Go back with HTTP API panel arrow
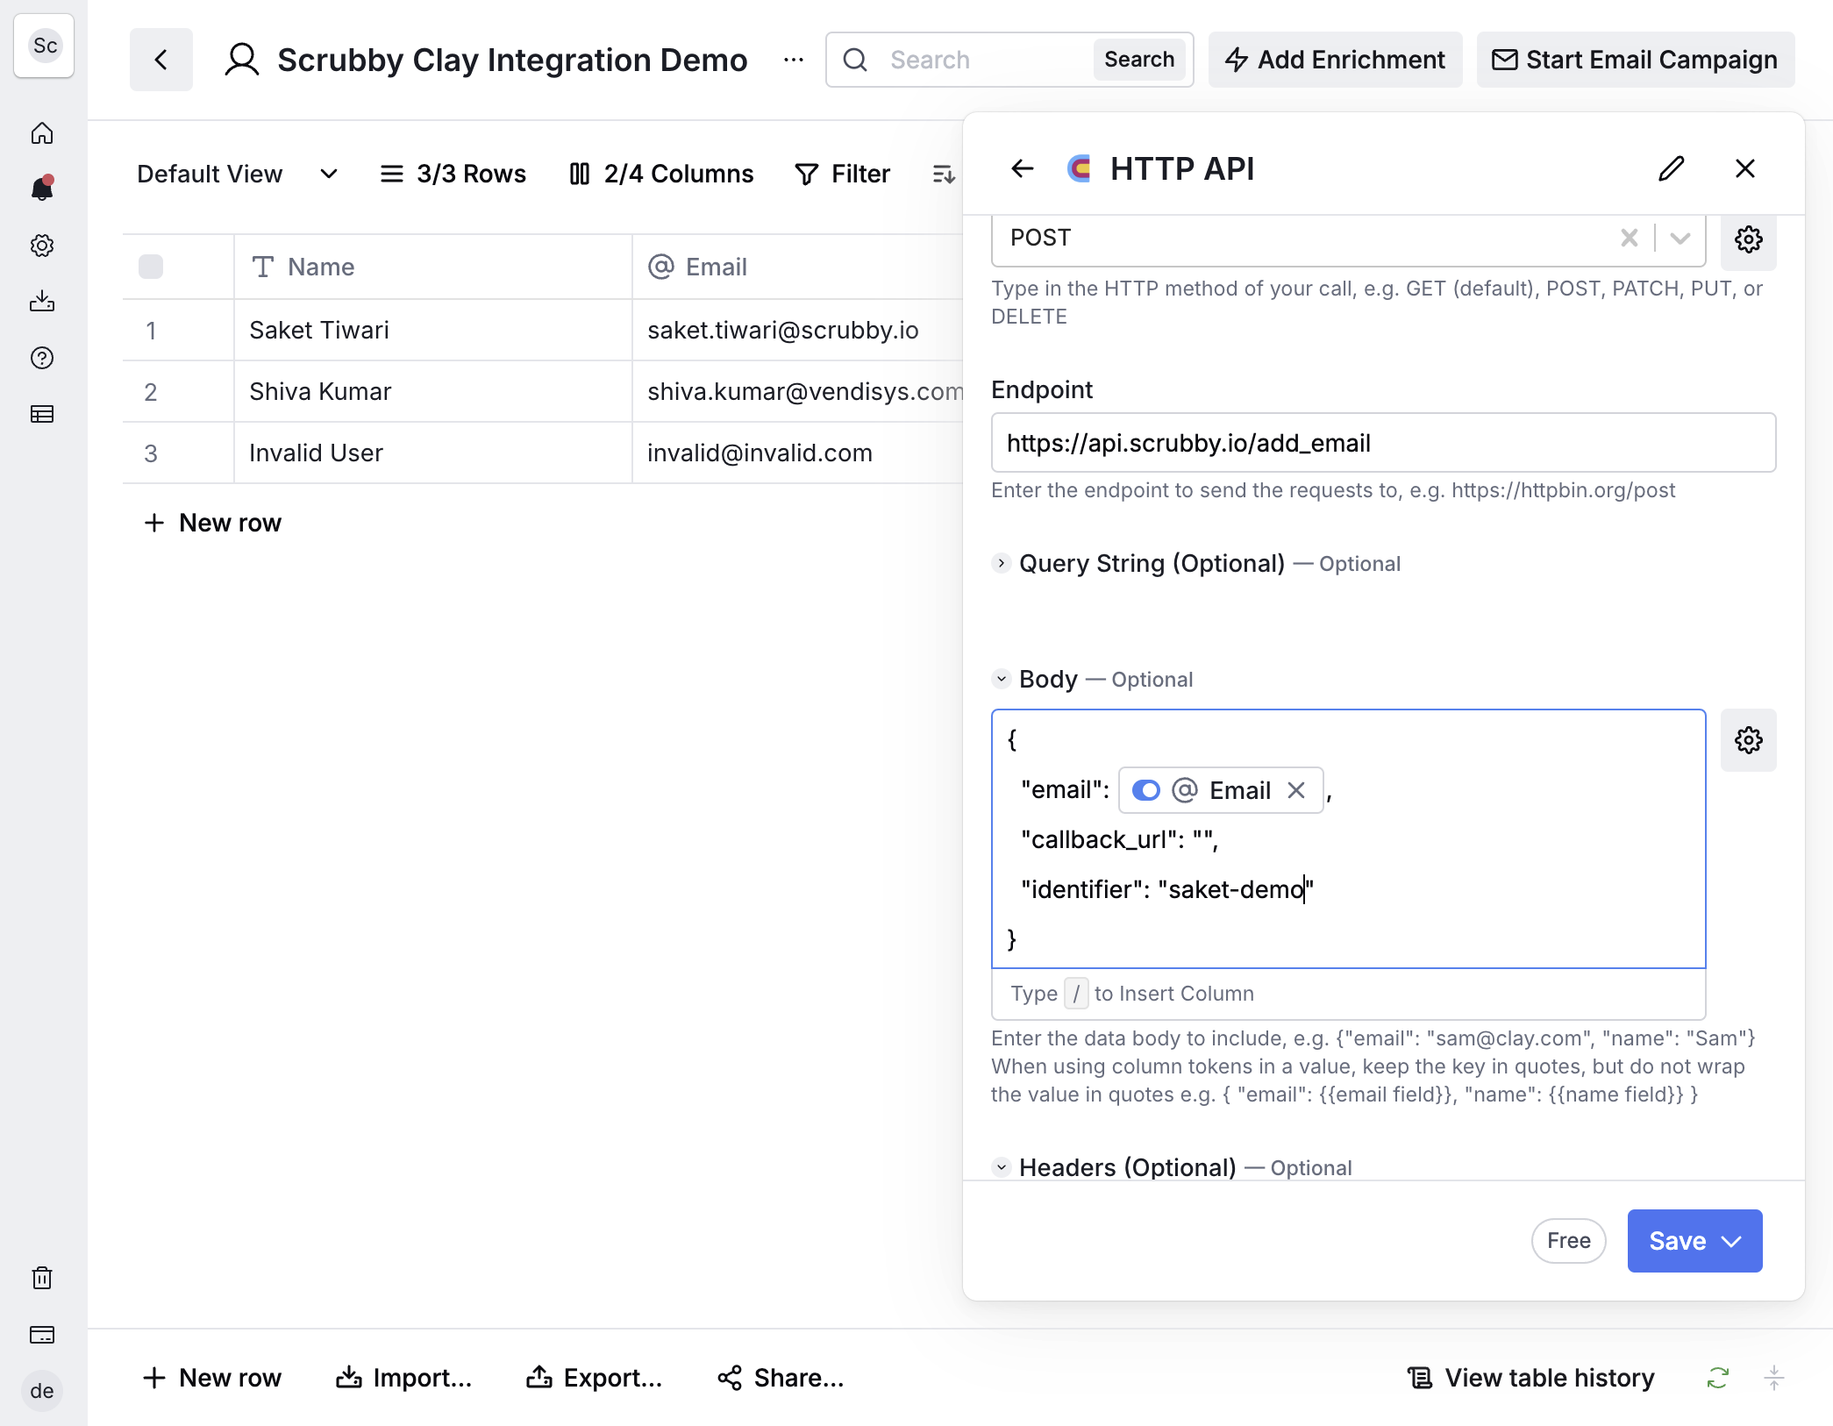This screenshot has height=1426, width=1833. click(x=1023, y=168)
